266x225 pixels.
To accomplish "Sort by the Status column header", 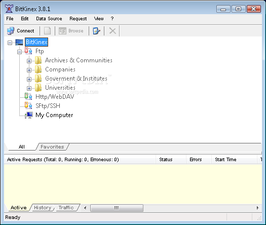I will 171,160.
